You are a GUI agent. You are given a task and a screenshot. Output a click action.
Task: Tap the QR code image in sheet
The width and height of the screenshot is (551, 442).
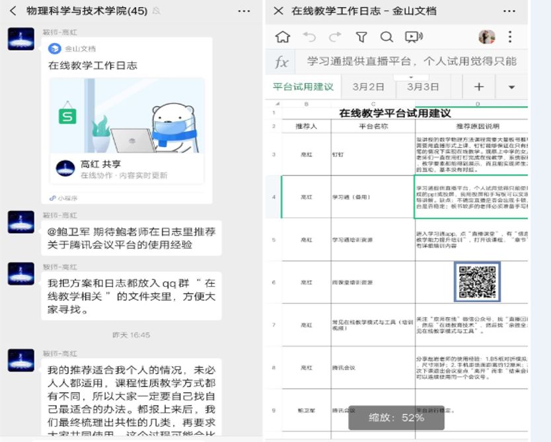(477, 282)
